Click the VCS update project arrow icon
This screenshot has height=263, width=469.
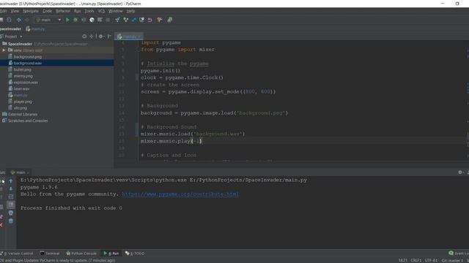[117, 20]
